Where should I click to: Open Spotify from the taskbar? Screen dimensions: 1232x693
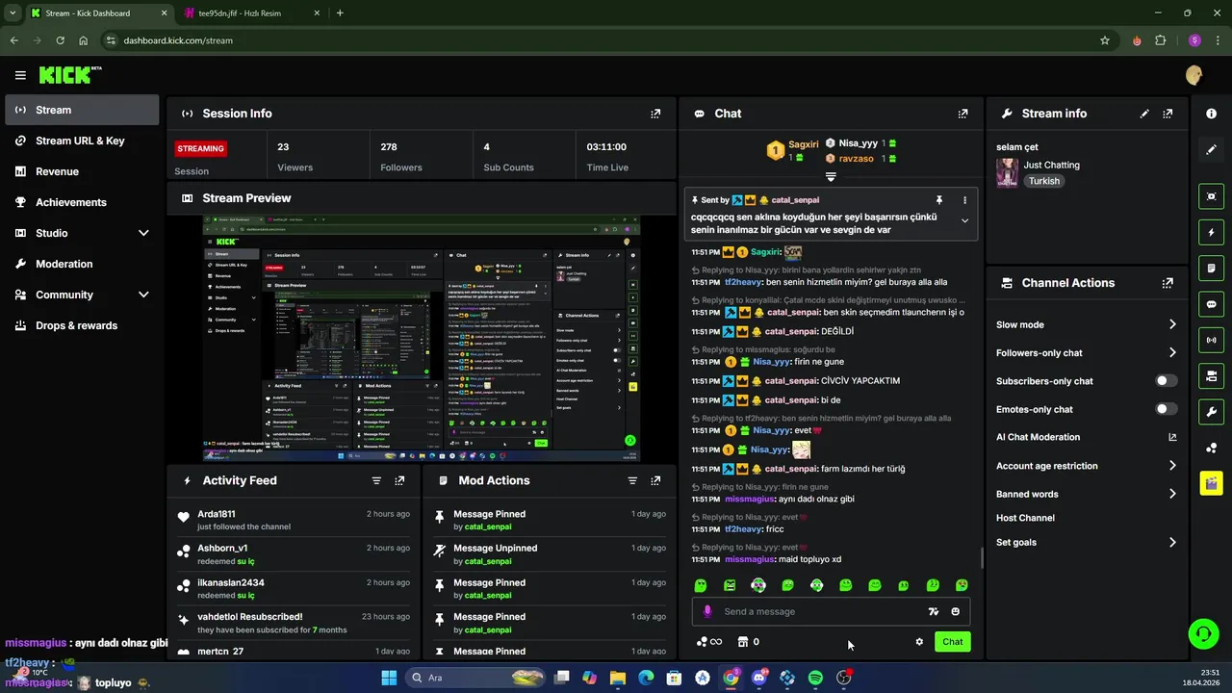pos(815,678)
